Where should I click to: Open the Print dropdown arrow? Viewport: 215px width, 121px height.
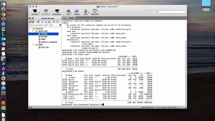click(71, 13)
